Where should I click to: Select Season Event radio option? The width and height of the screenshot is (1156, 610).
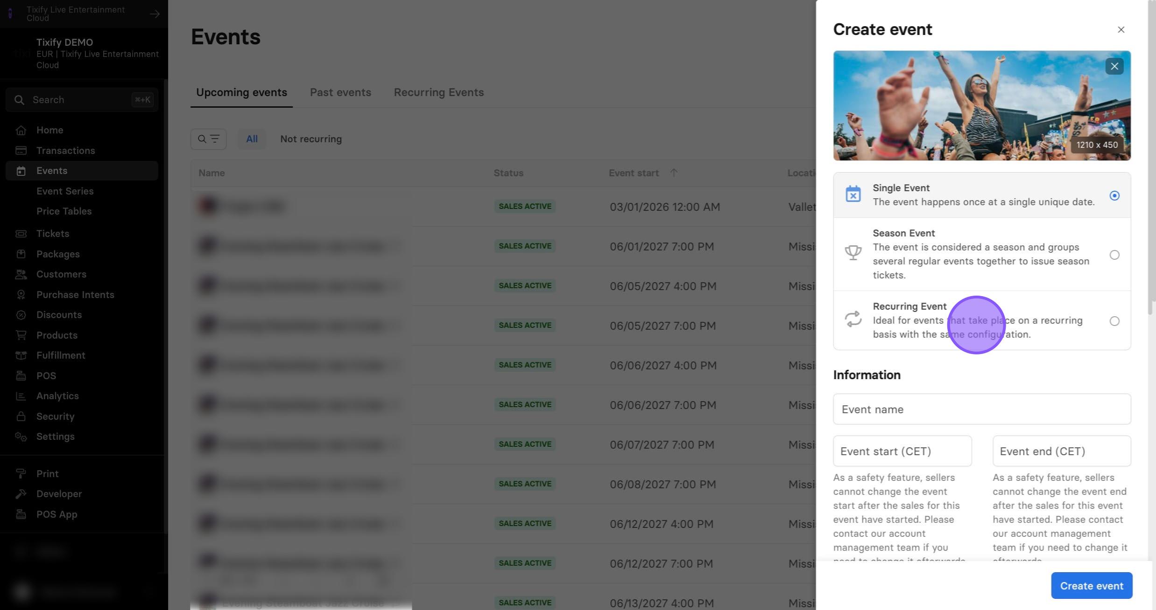1114,255
